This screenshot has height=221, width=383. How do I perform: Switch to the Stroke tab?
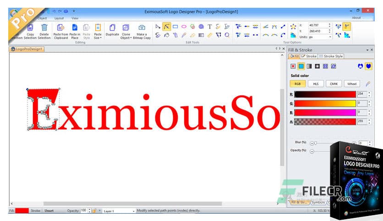pyautogui.click(x=309, y=56)
